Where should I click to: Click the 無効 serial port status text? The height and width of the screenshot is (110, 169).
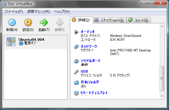(84, 65)
